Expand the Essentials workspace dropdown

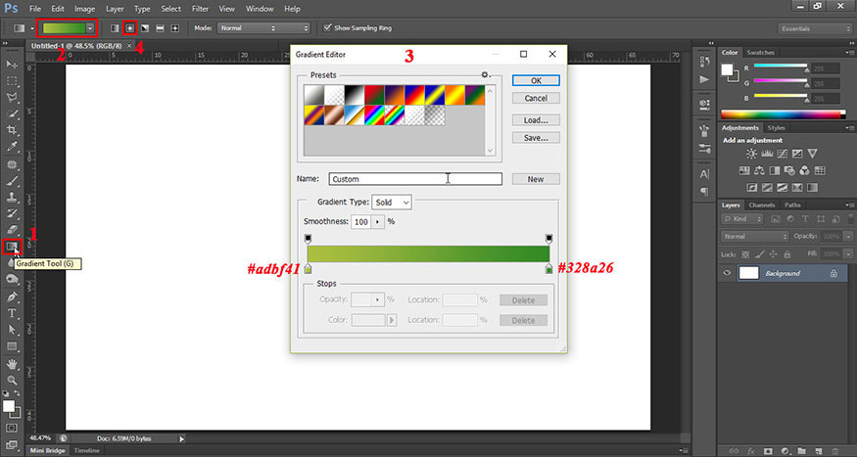coord(812,27)
